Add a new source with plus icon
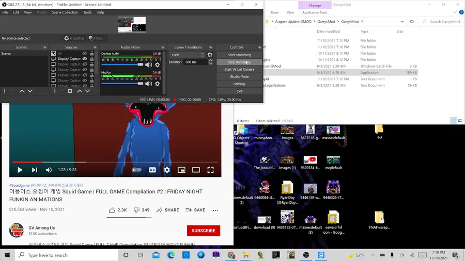The height and width of the screenshot is (261, 465). pyautogui.click(x=54, y=91)
